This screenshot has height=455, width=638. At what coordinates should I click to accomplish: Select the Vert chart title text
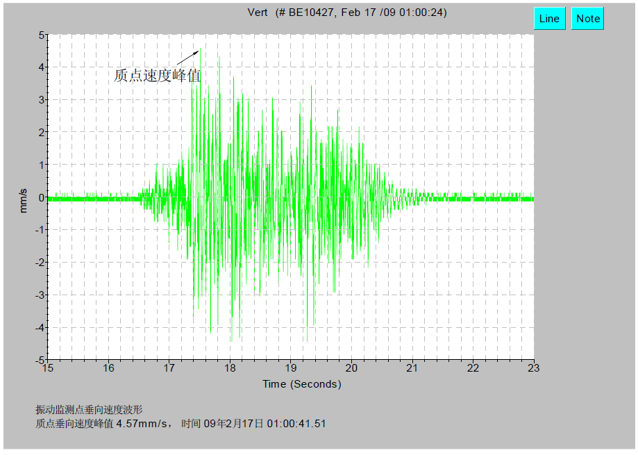point(347,13)
